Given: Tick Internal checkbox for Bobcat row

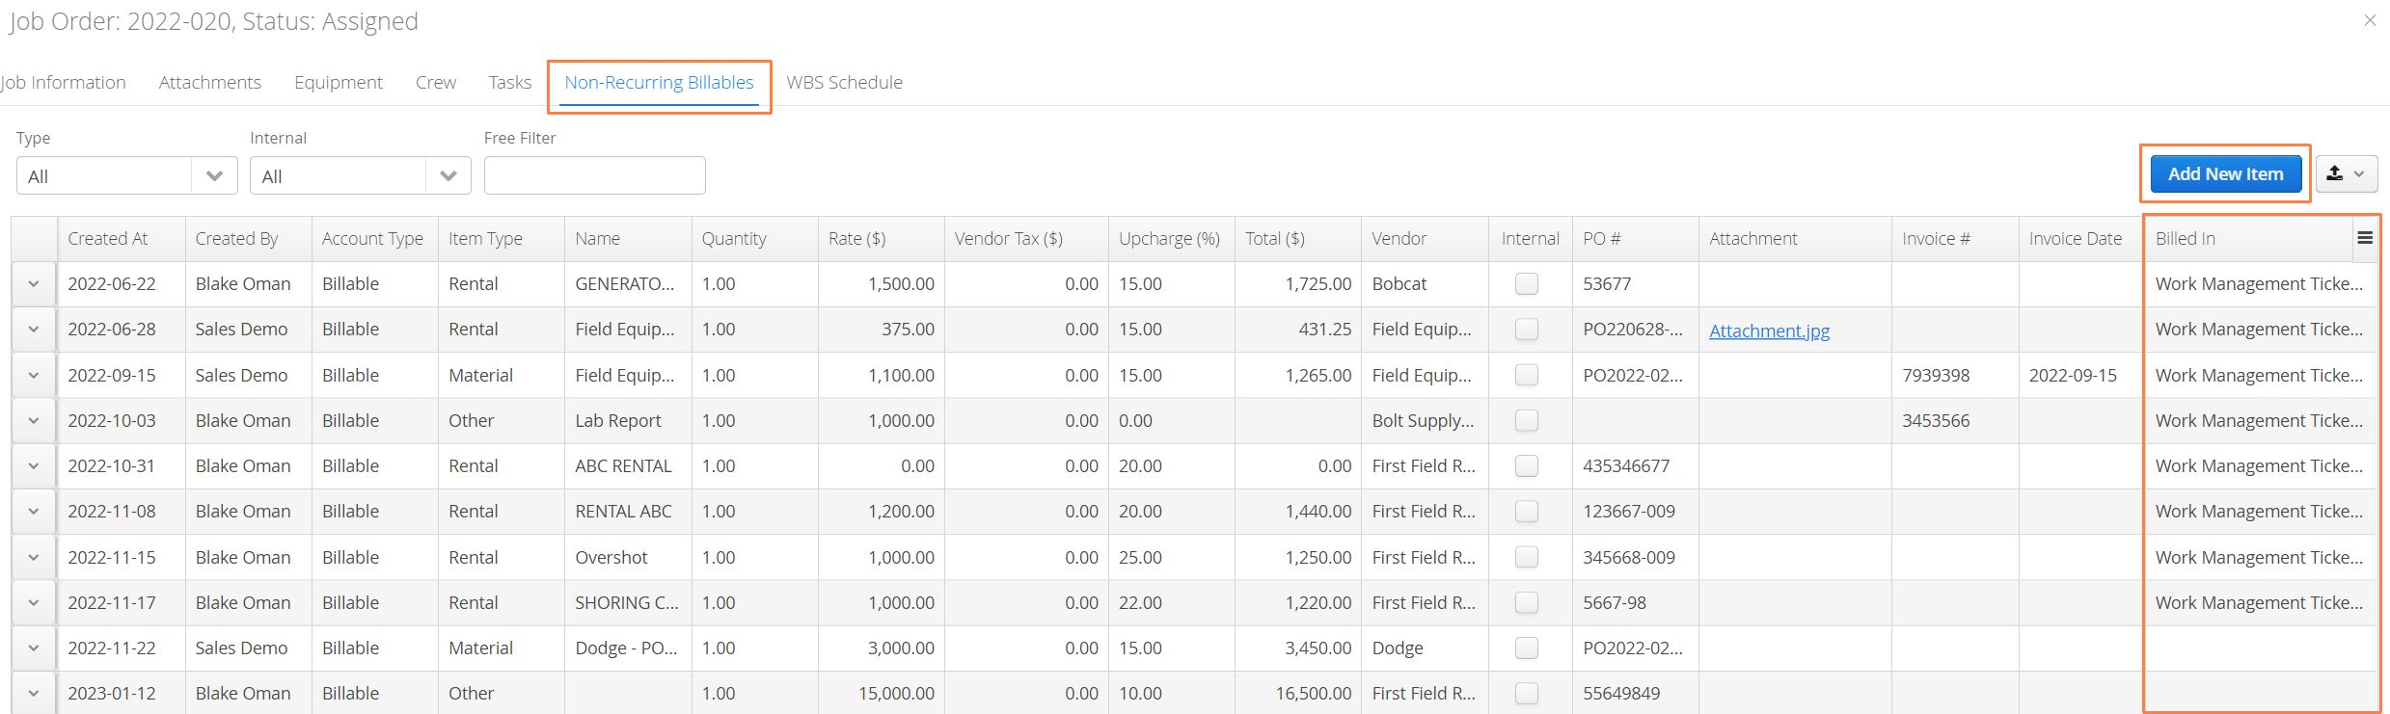Looking at the screenshot, I should [x=1527, y=284].
